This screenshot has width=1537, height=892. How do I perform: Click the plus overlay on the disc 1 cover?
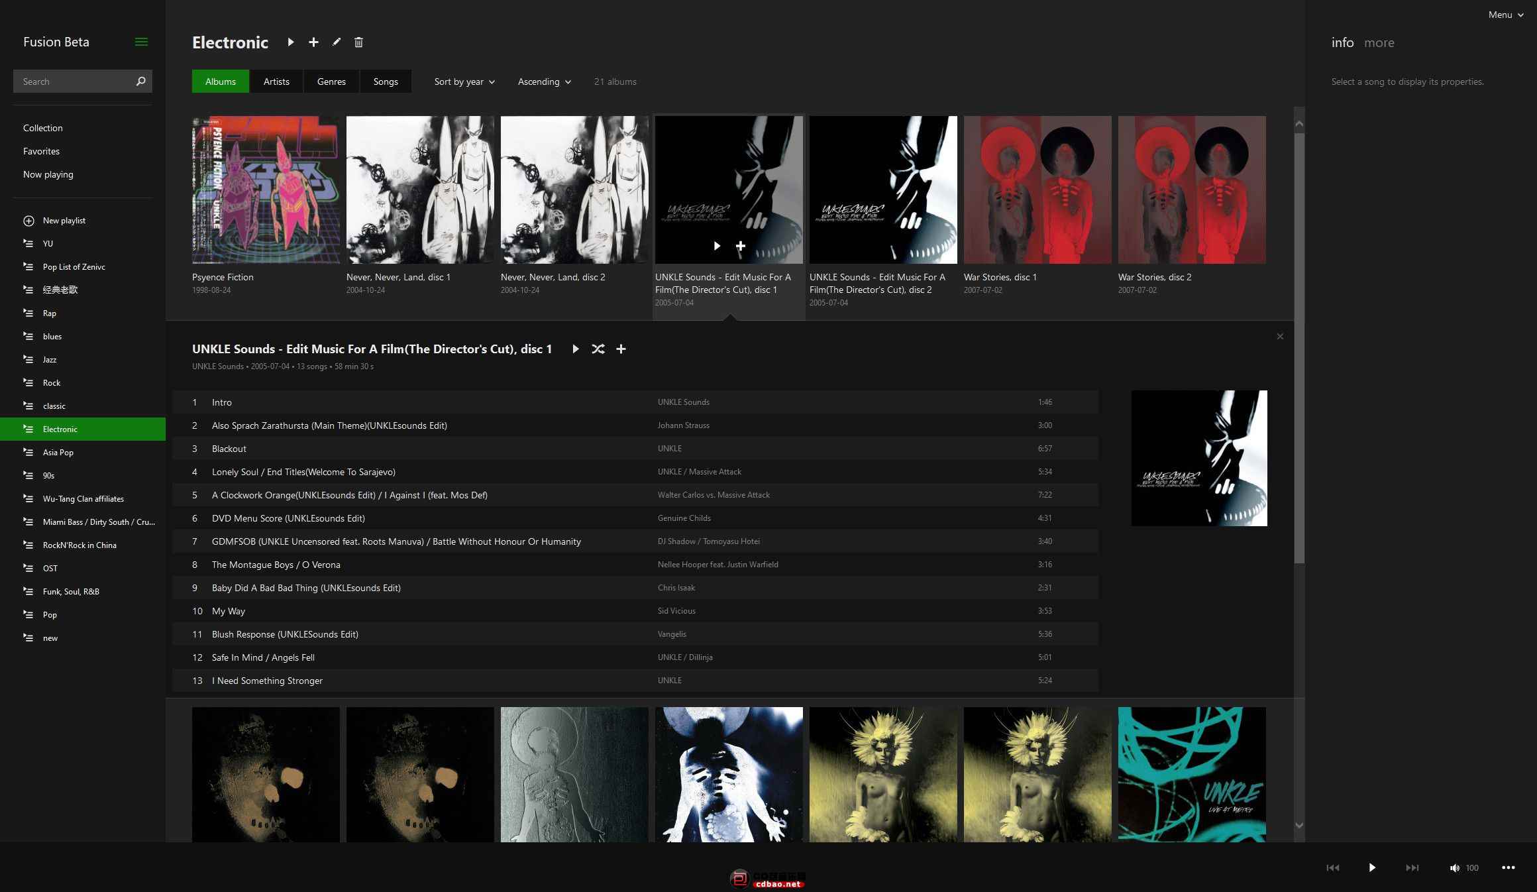pos(741,246)
